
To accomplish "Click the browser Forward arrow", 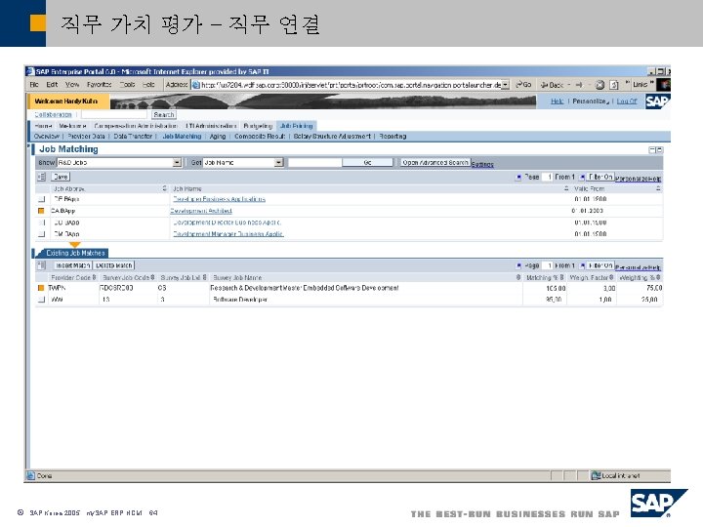I will pos(579,85).
